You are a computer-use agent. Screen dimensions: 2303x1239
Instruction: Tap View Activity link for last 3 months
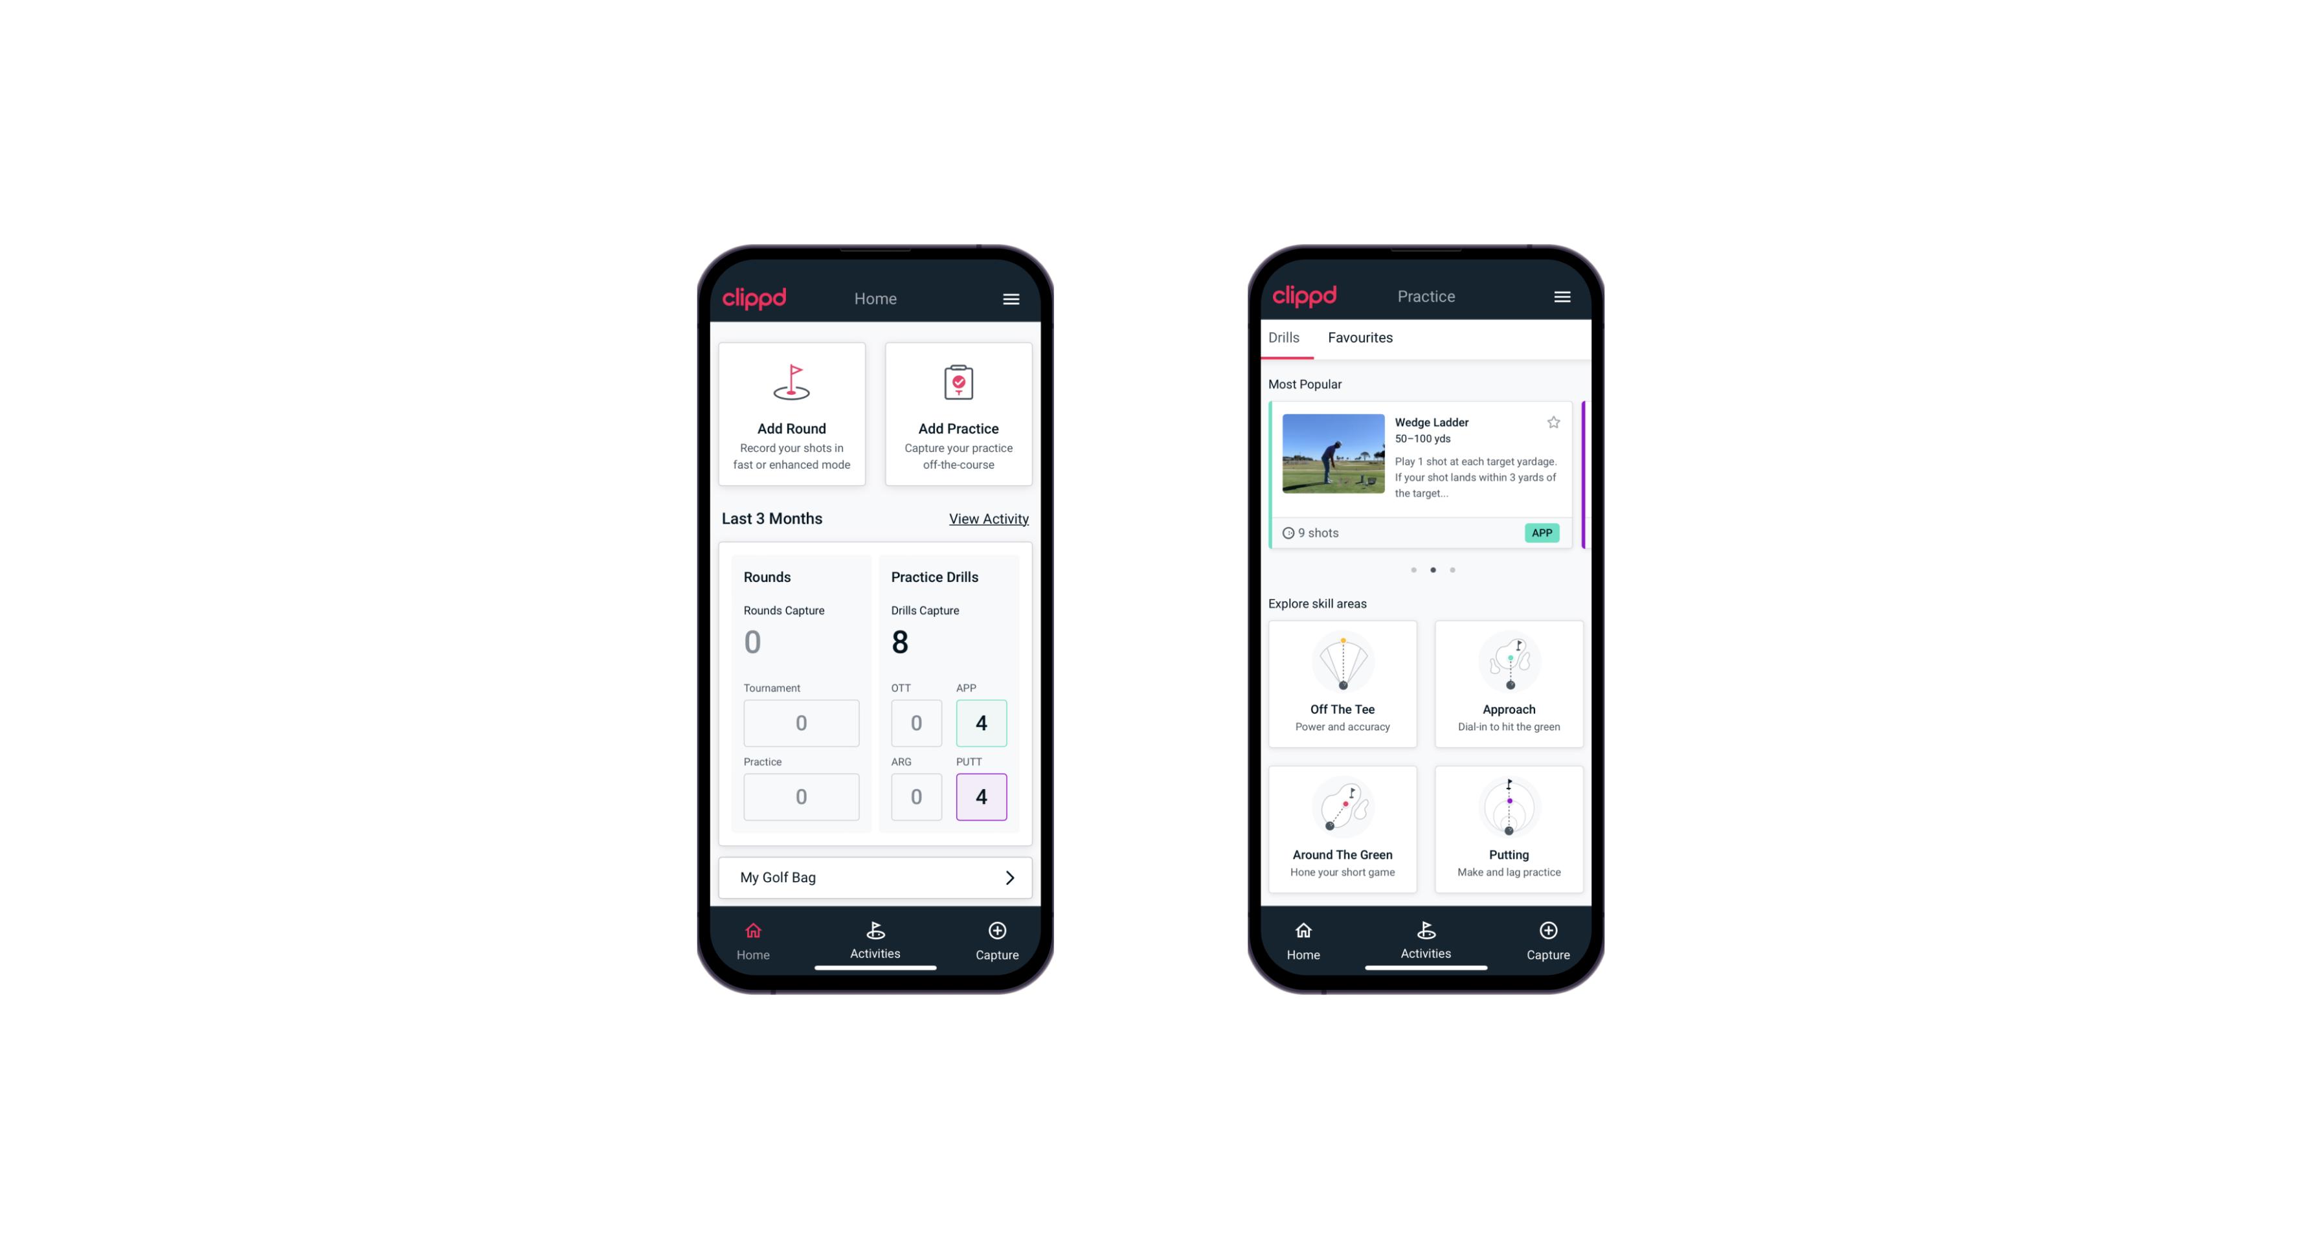[987, 519]
